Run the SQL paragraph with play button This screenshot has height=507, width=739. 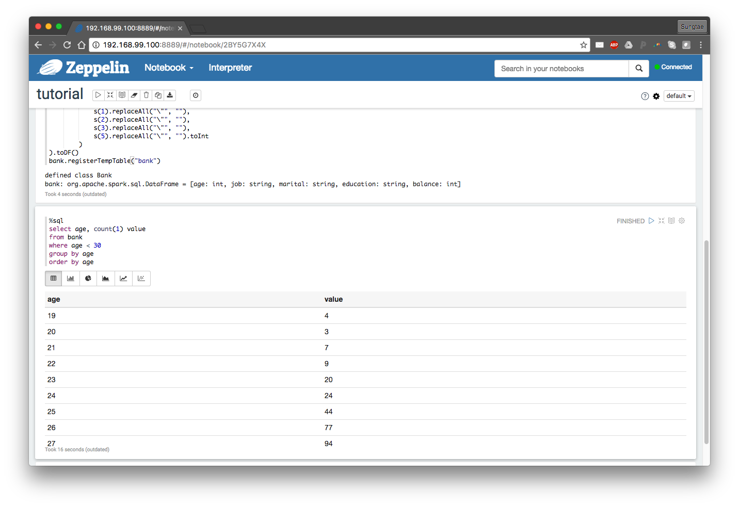coord(651,220)
